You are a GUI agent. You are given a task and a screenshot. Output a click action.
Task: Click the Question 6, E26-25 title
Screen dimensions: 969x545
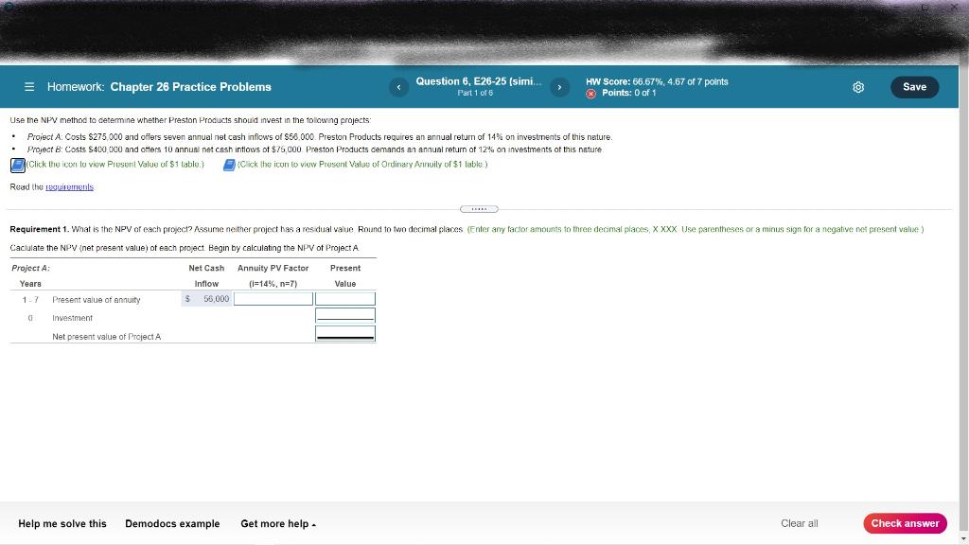478,81
